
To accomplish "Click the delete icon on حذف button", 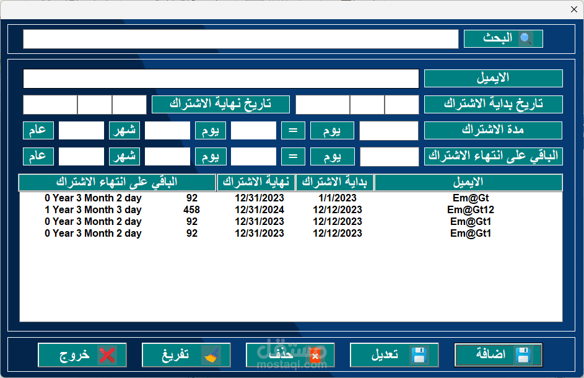I will coord(315,355).
